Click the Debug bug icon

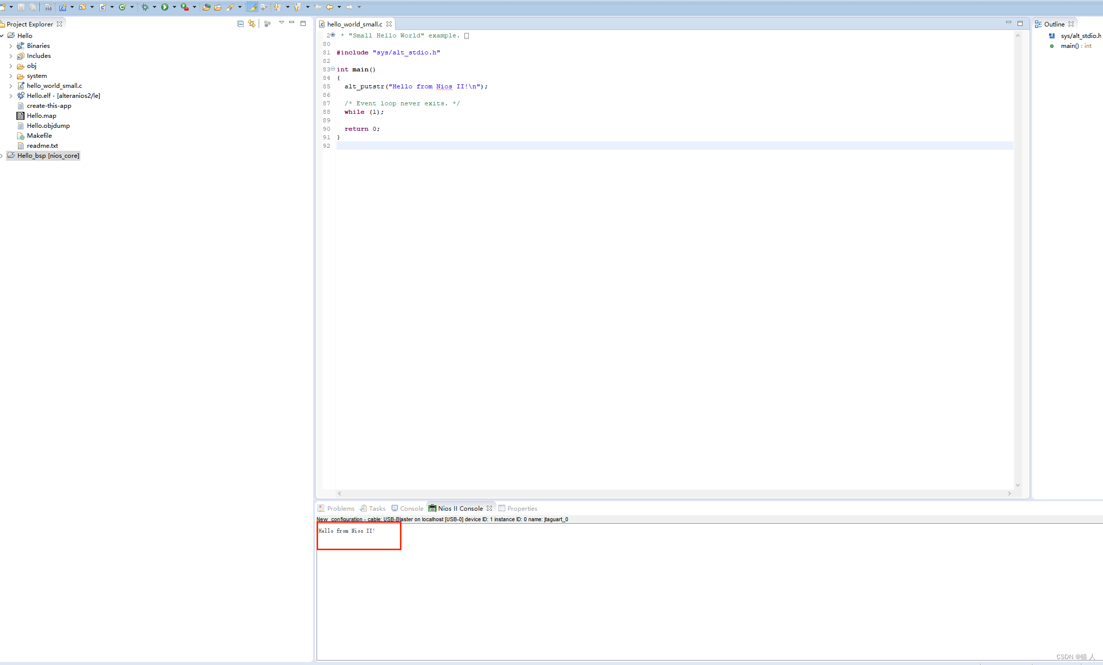(145, 7)
